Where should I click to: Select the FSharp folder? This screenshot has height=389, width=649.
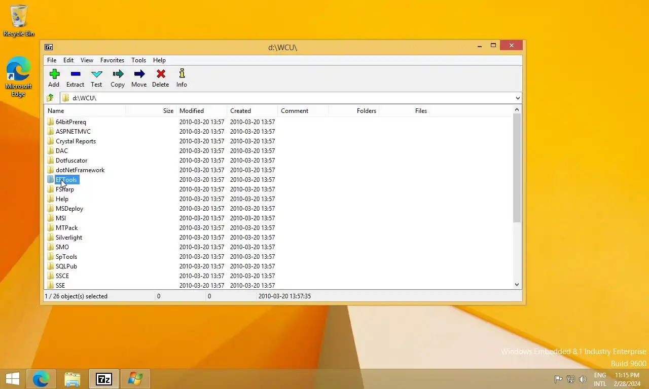65,189
